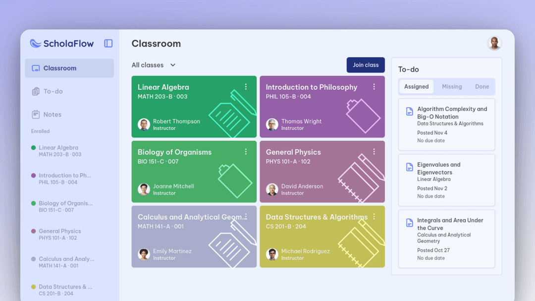Click Michael Rodriguez's instructor avatar
This screenshot has height=301, width=535.
pos(272,254)
